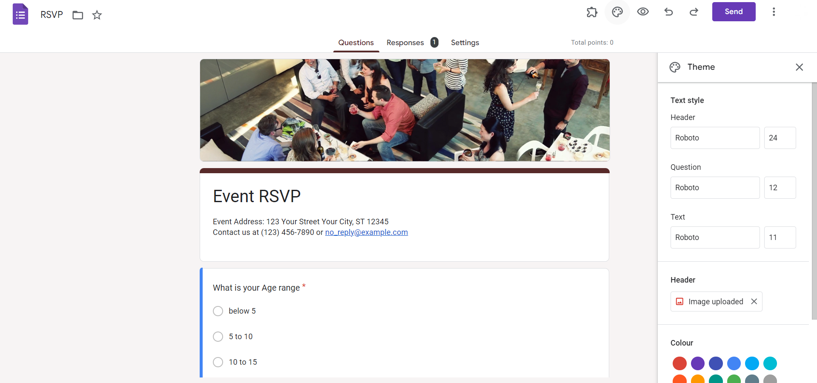This screenshot has width=817, height=383.
Task: Open the no_reply@example.com link
Action: click(367, 232)
